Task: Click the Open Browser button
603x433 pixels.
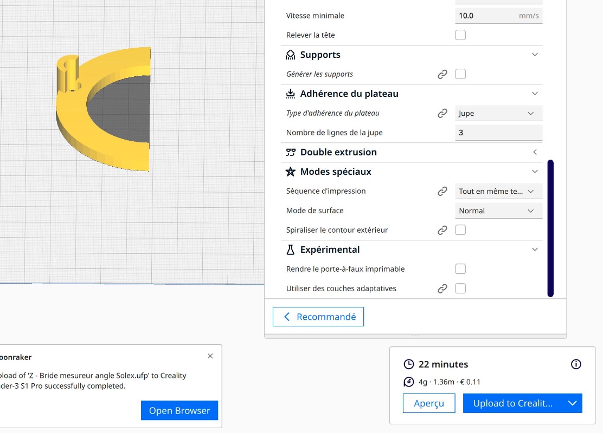Action: pos(179,411)
